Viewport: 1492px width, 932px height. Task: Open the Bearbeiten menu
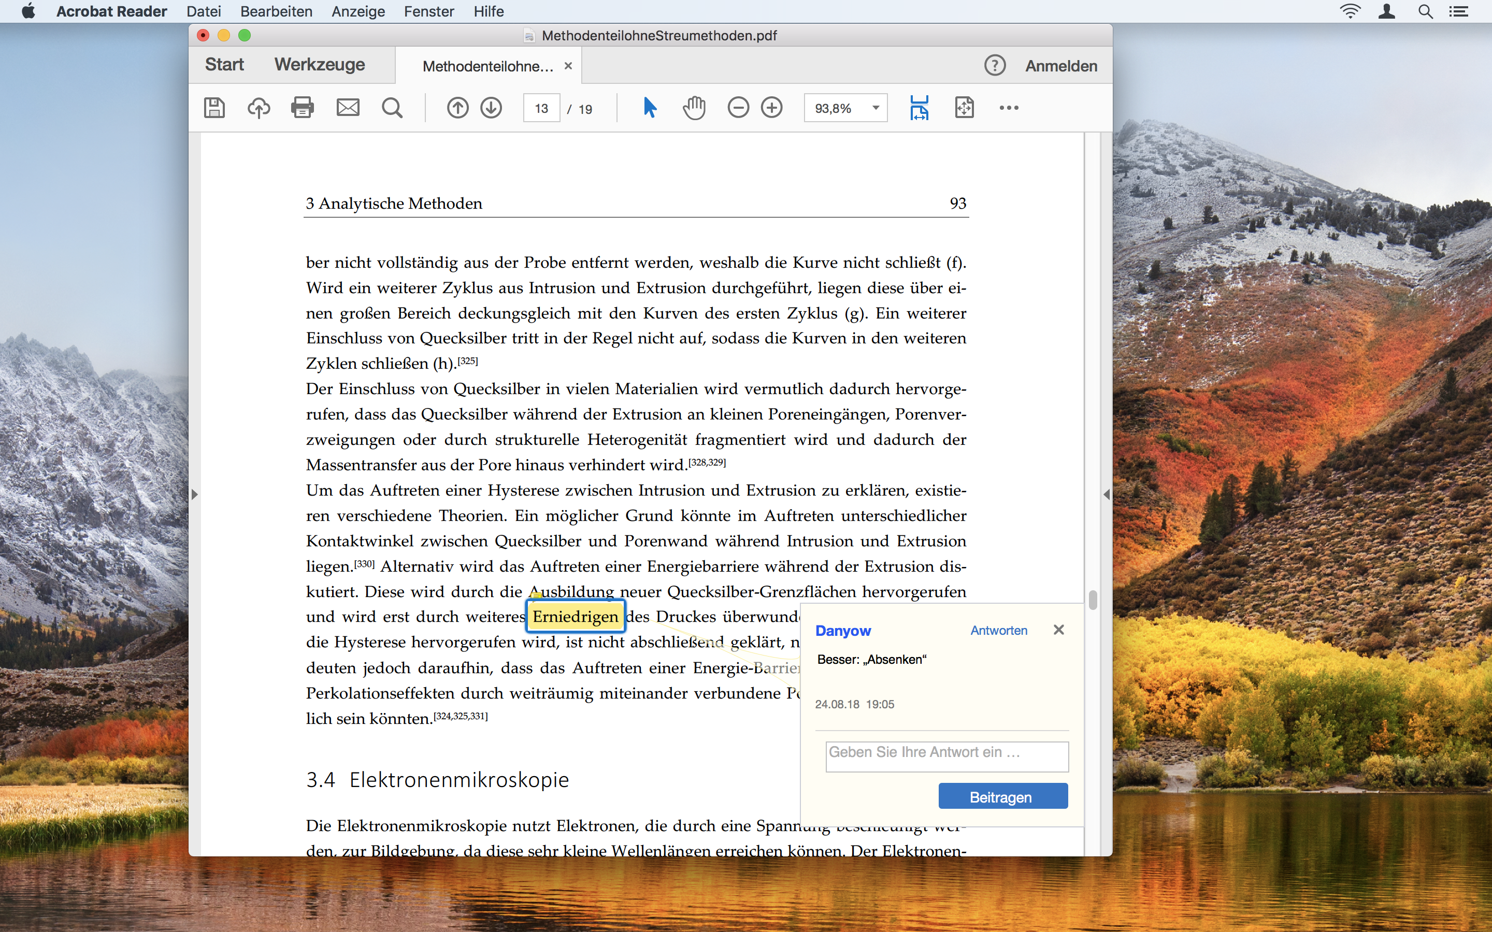[276, 11]
